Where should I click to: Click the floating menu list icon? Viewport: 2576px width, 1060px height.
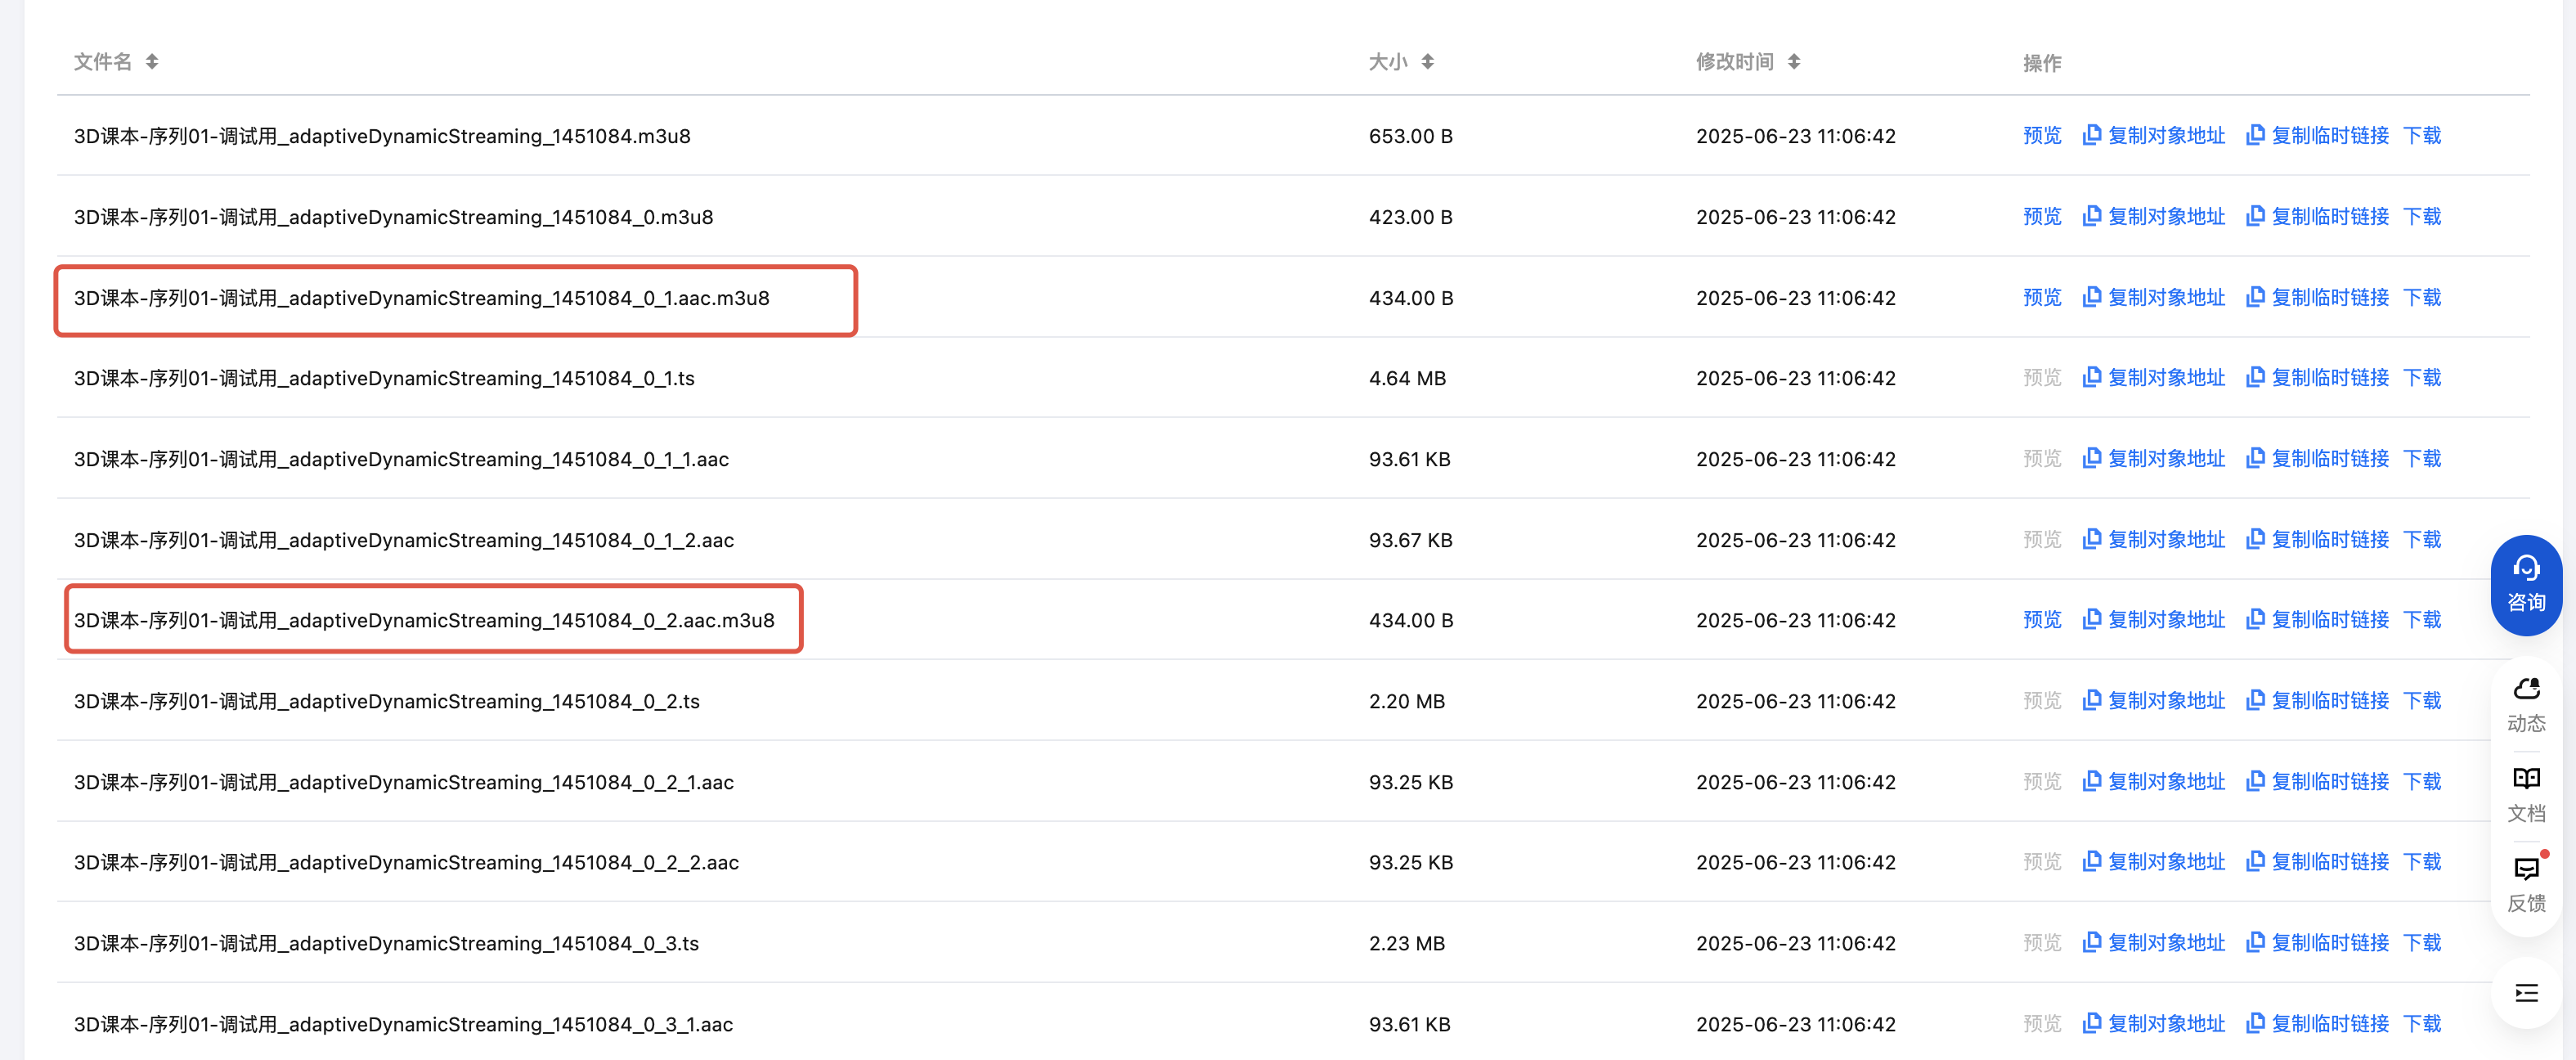click(2525, 993)
